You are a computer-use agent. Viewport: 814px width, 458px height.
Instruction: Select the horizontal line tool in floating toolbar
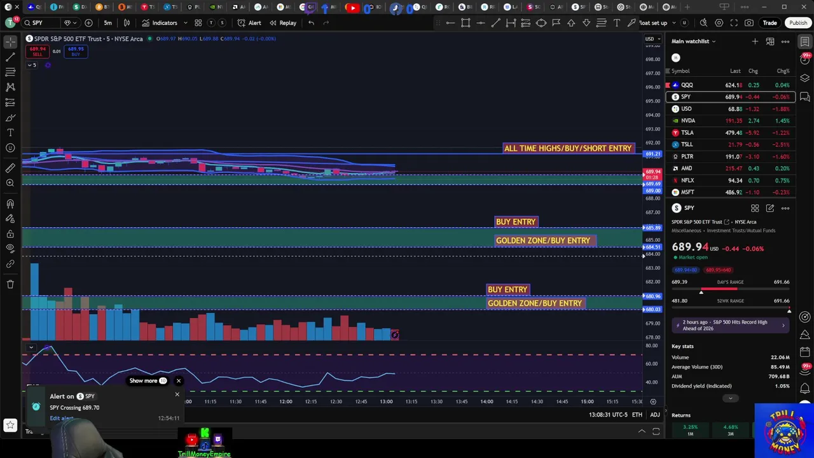481,23
